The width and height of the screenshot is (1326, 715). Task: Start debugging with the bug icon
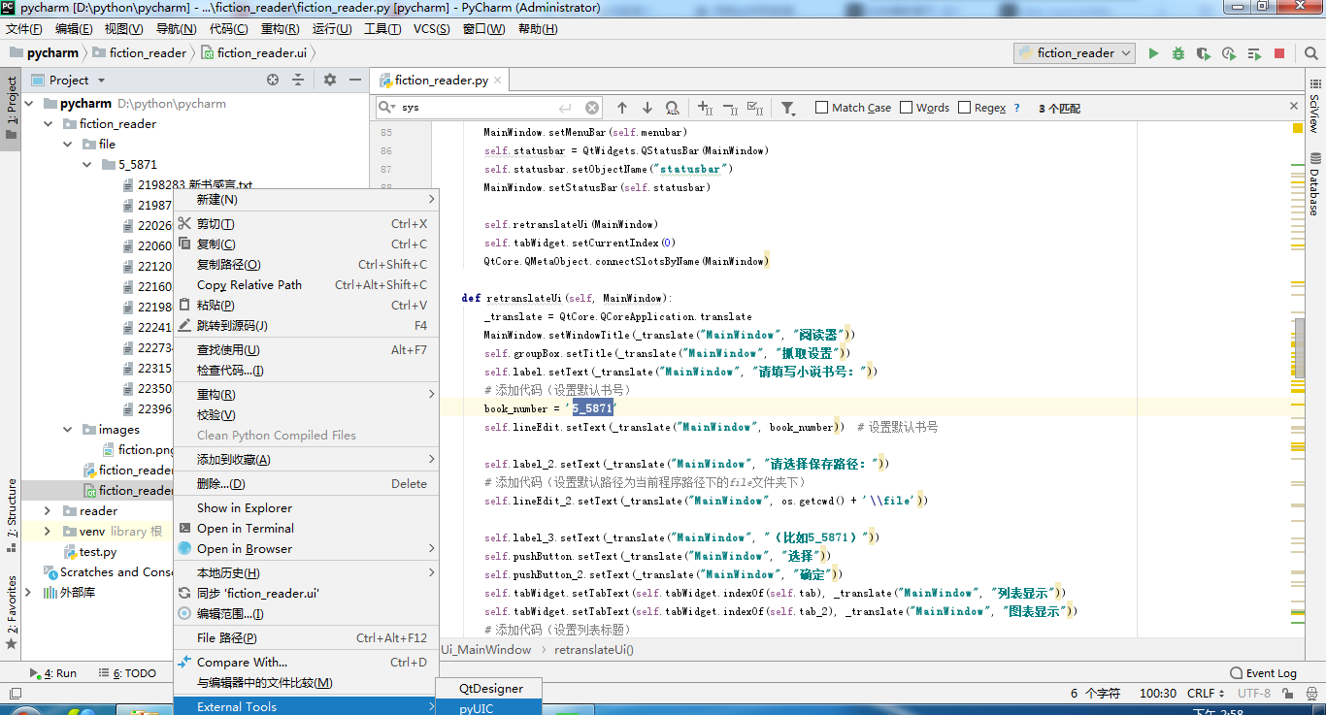(1177, 53)
